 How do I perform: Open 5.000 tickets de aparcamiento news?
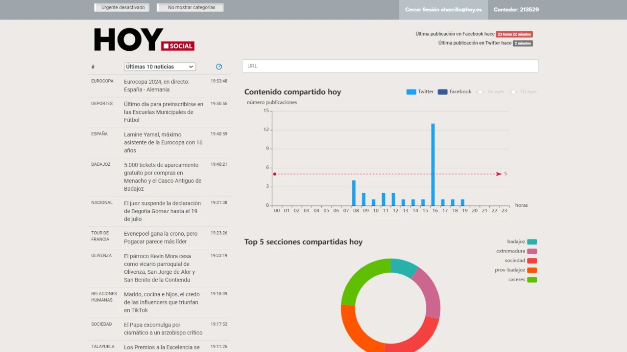(163, 176)
